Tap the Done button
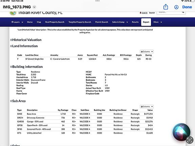 pyautogui.click(x=187, y=7)
